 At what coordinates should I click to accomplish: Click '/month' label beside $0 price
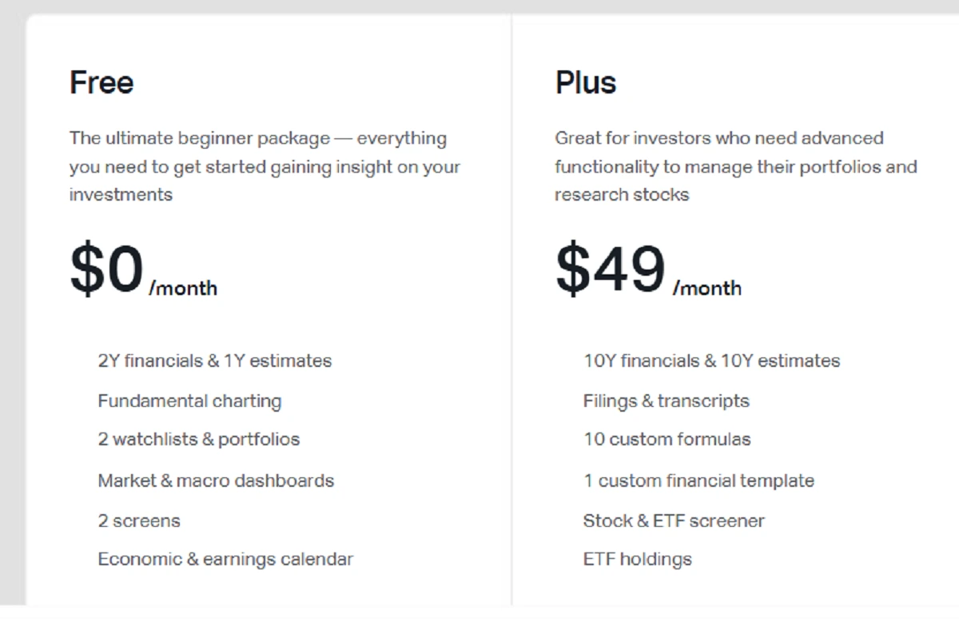coord(183,289)
